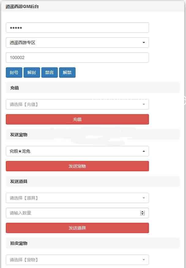Image resolution: width=186 pixels, height=268 pixels.
Task: Click the caret arrow of server selector
Action: [x=144, y=43]
